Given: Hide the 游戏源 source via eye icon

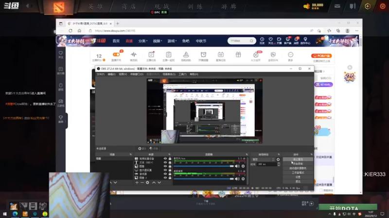Looking at the screenshot, I should click(x=165, y=174).
